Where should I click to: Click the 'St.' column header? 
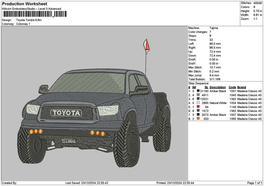[207, 87]
